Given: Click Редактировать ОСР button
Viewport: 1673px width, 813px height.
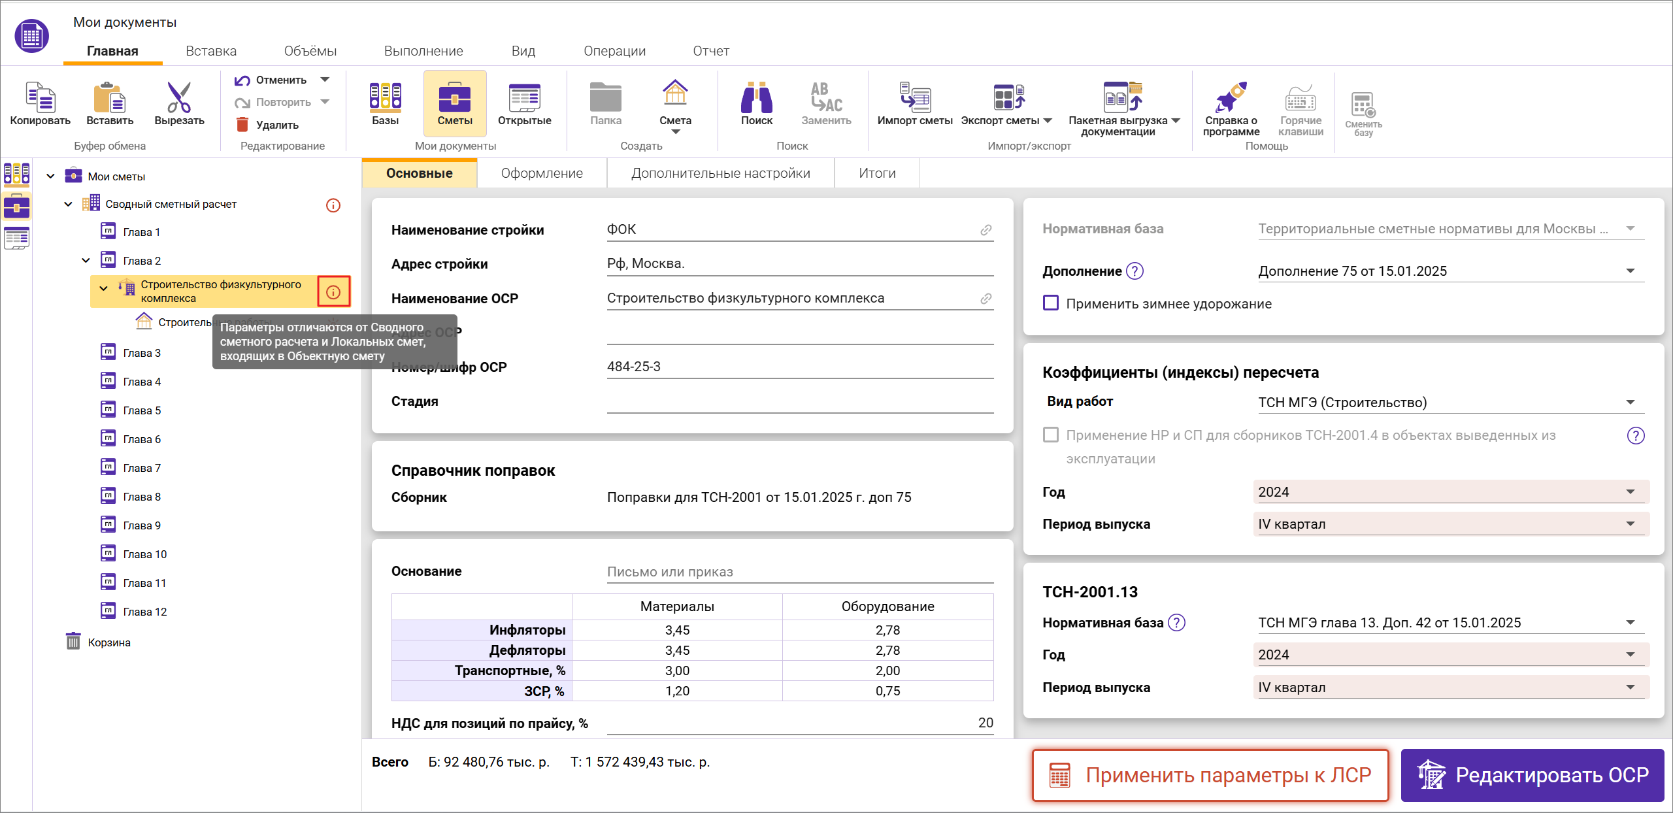Looking at the screenshot, I should (1532, 775).
